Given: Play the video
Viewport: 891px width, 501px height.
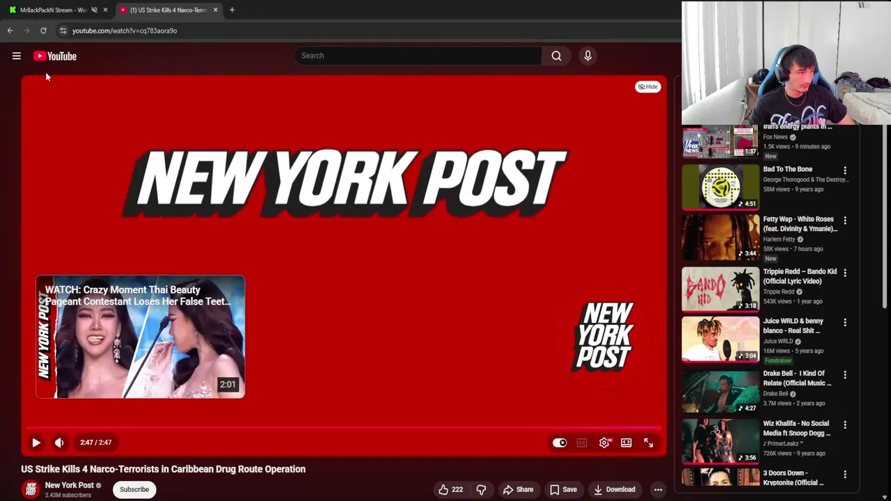Looking at the screenshot, I should coord(36,443).
